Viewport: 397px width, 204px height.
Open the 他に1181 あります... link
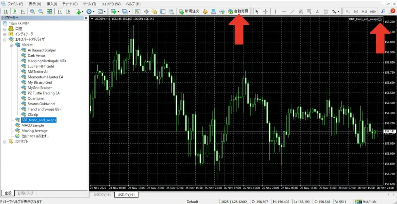pyautogui.click(x=35, y=136)
